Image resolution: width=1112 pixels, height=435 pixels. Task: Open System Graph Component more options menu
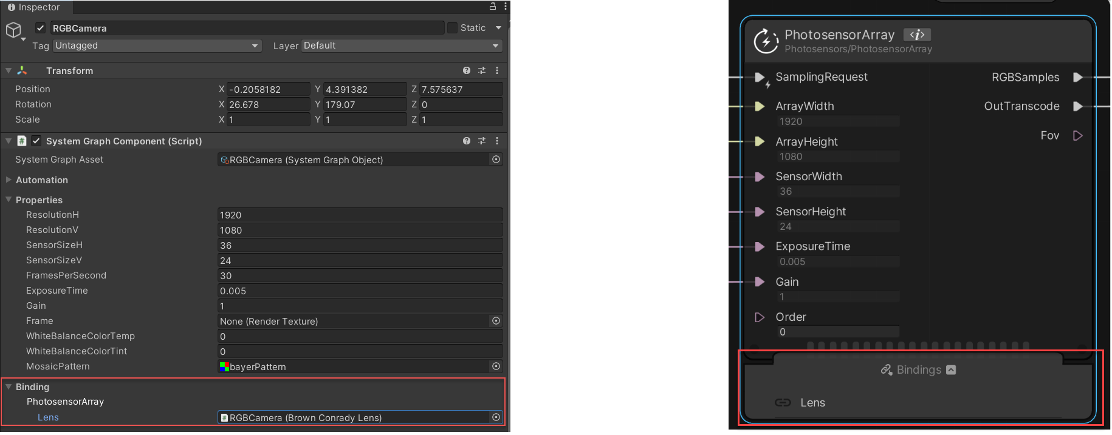pyautogui.click(x=497, y=141)
